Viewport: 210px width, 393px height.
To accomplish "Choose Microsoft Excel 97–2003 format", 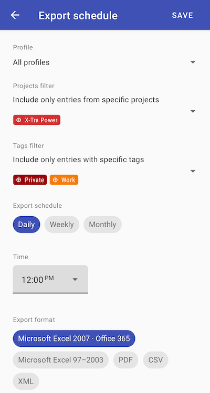I will 61,360.
